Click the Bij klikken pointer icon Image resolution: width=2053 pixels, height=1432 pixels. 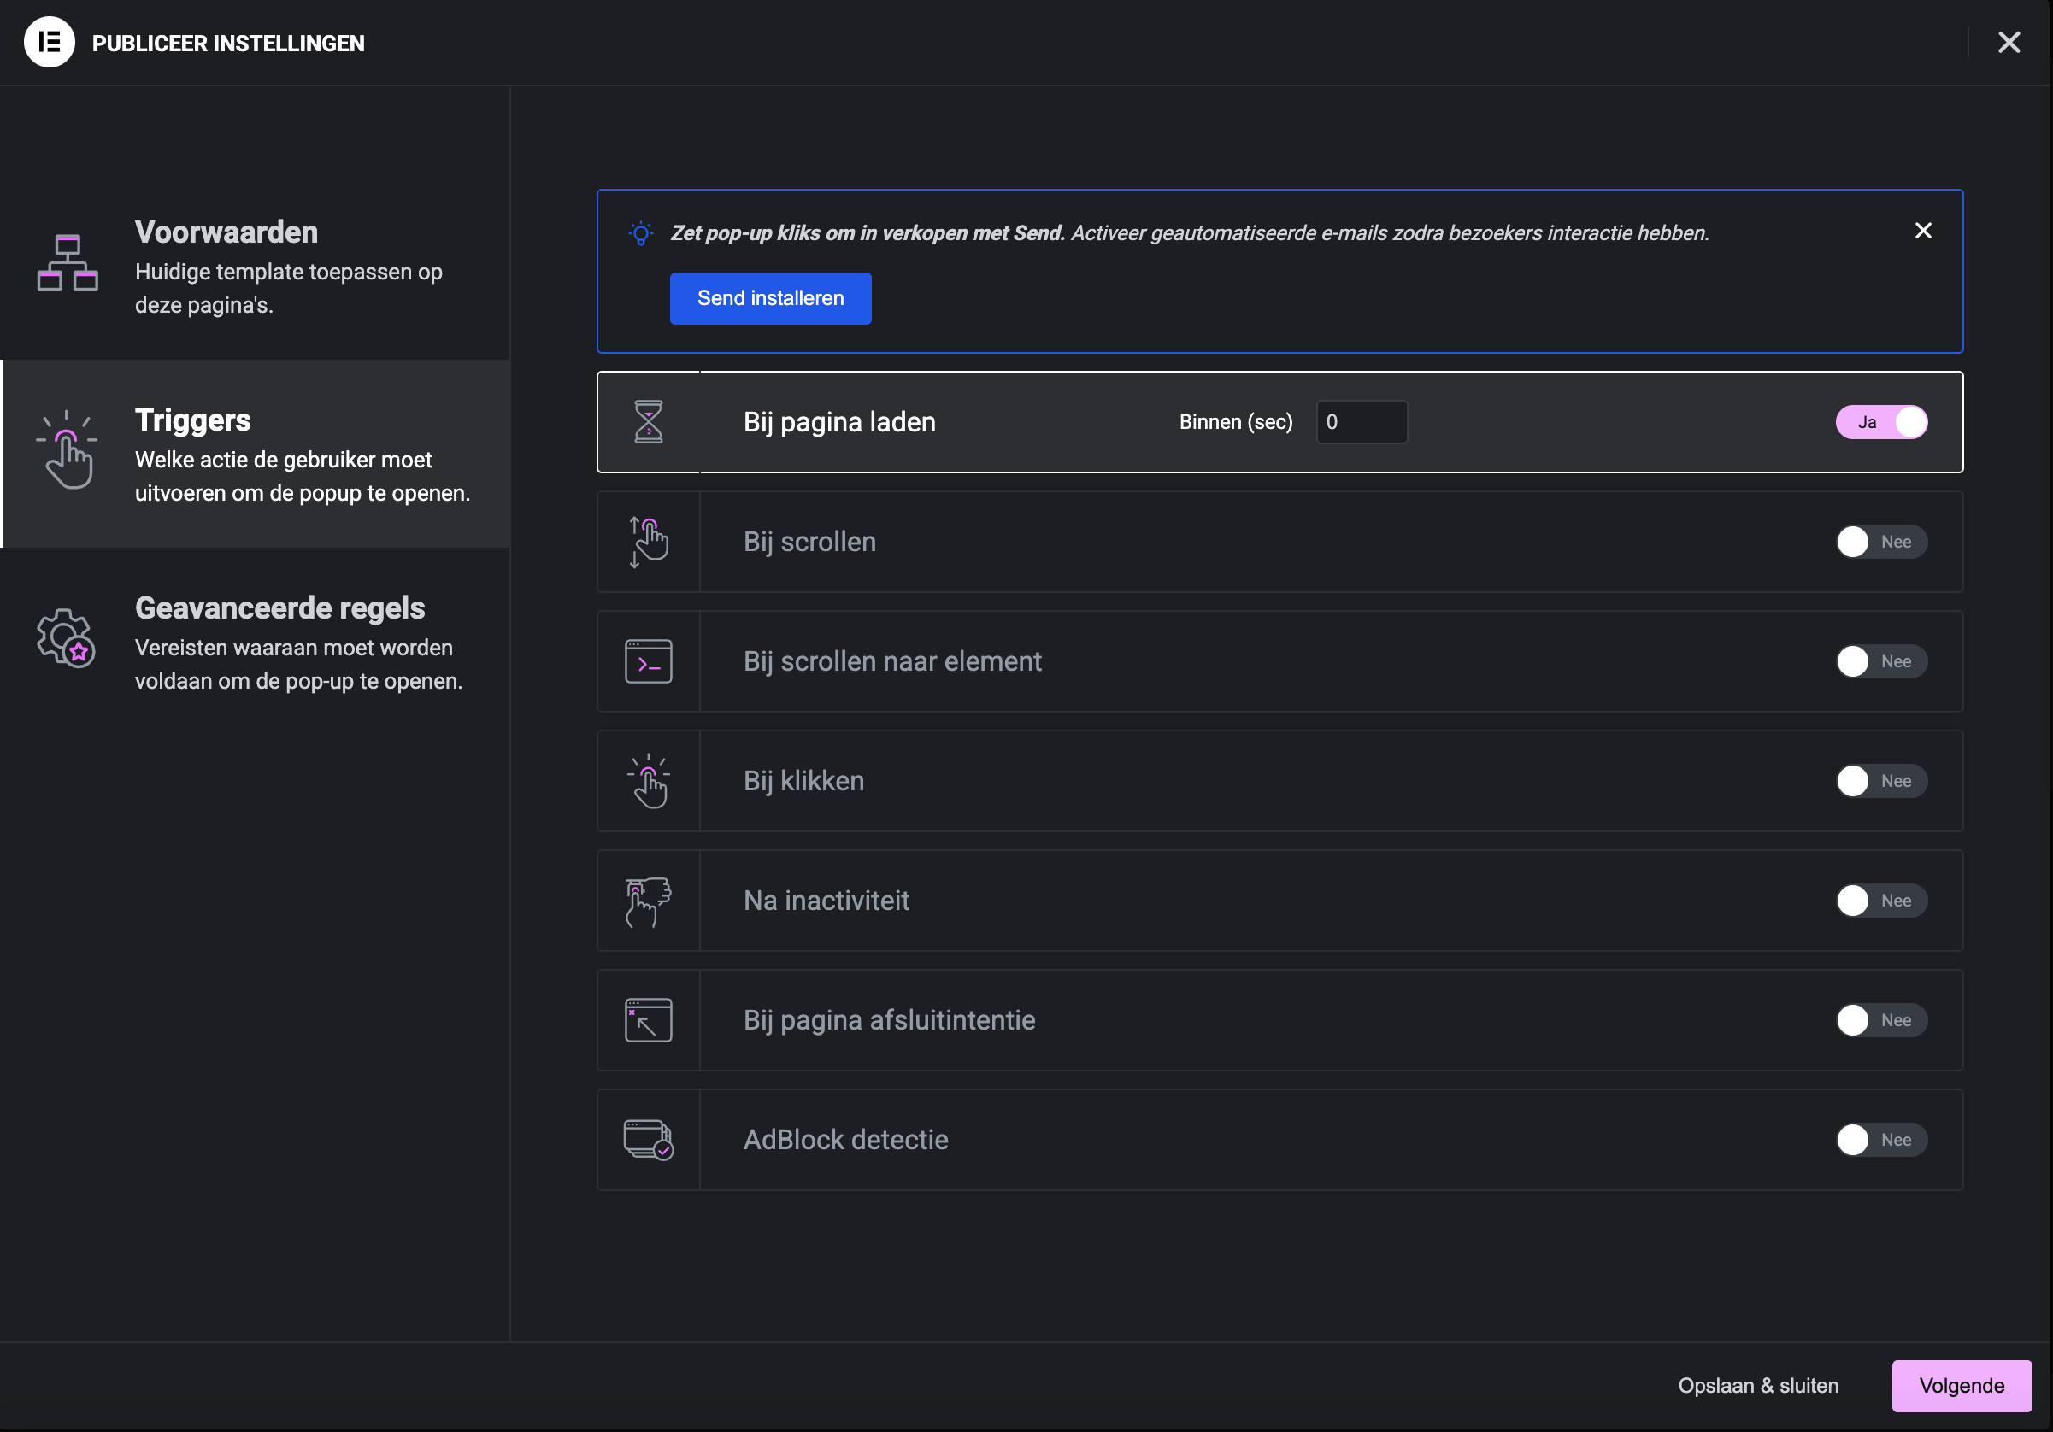click(648, 781)
